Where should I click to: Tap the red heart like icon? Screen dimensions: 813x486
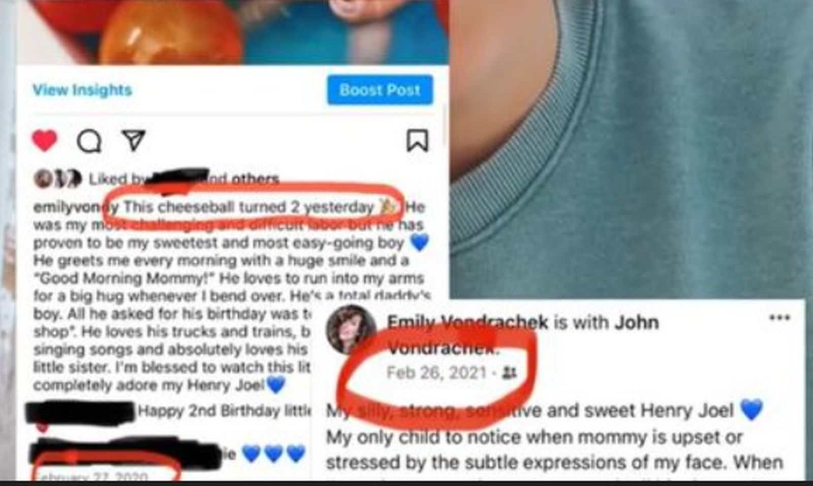[45, 141]
